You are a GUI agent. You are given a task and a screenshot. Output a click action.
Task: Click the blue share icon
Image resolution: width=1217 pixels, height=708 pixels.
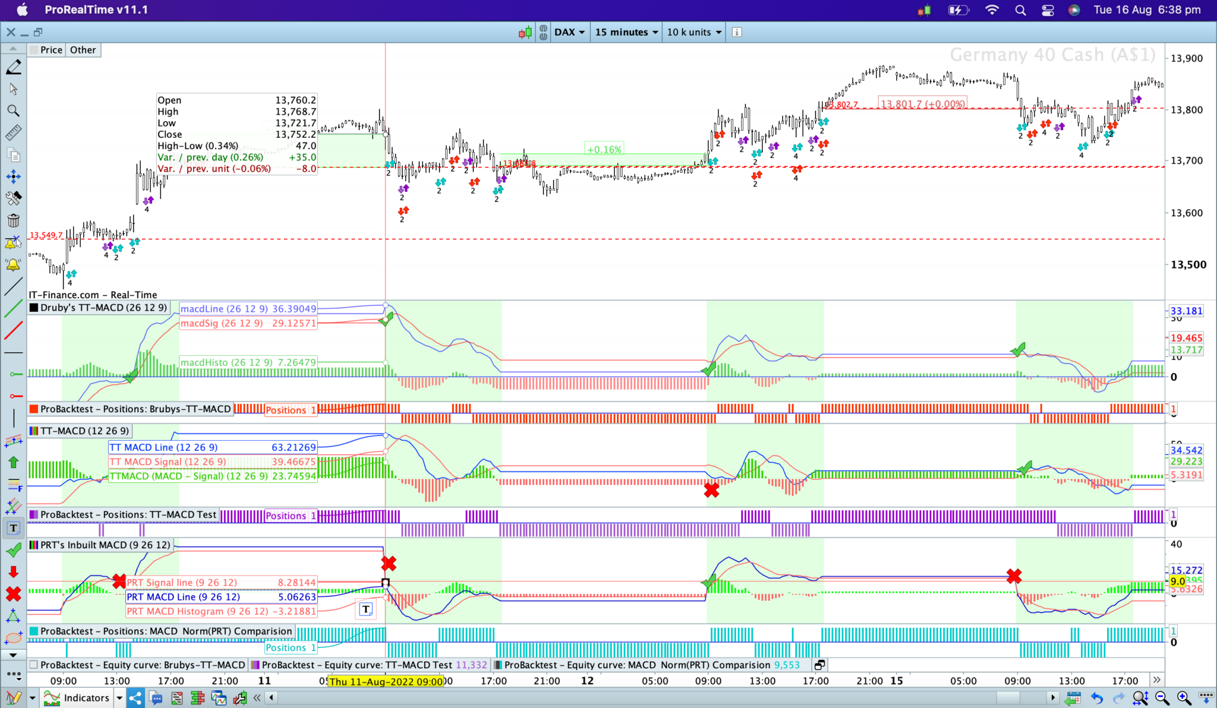pyautogui.click(x=135, y=698)
